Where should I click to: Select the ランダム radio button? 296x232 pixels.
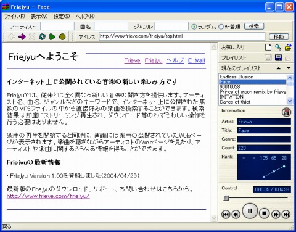pos(194,27)
